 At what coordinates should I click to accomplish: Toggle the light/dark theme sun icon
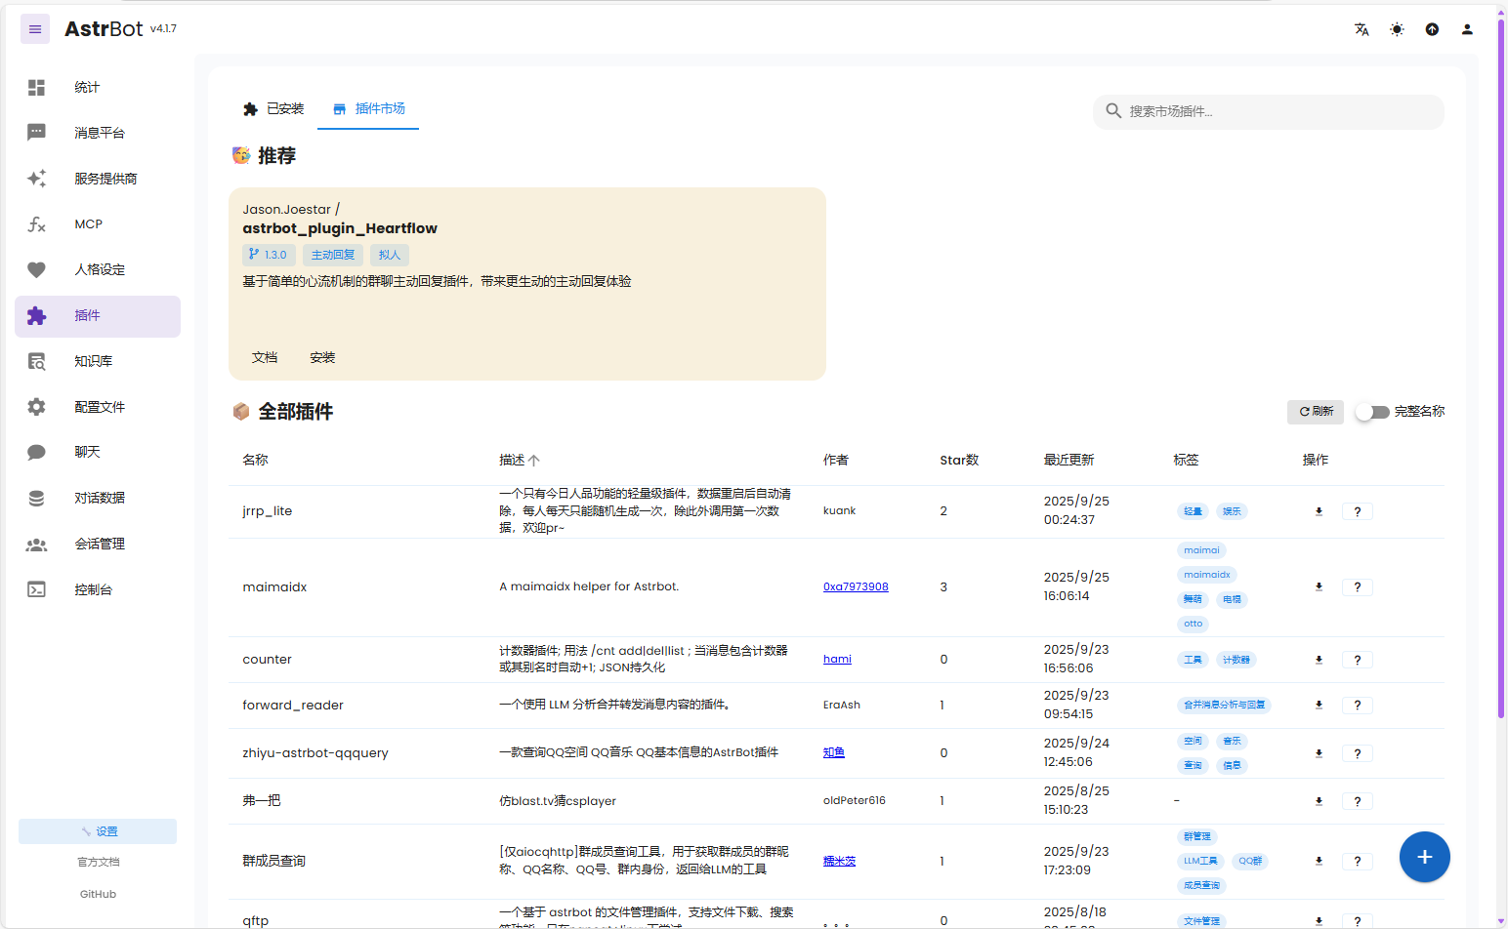coord(1397,29)
